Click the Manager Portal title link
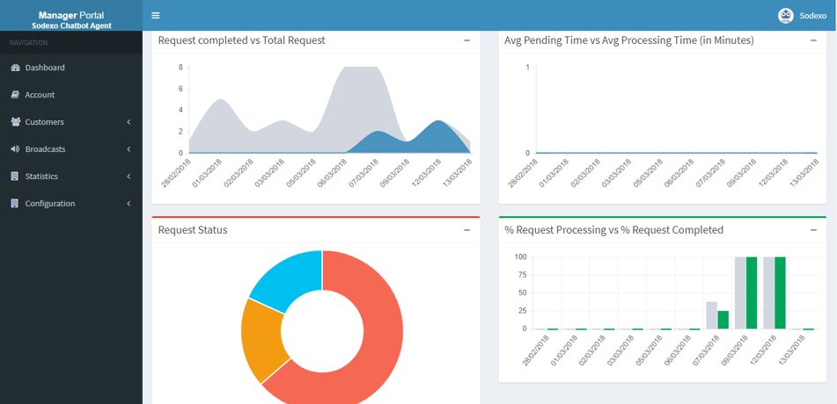837x404 pixels. point(71,16)
